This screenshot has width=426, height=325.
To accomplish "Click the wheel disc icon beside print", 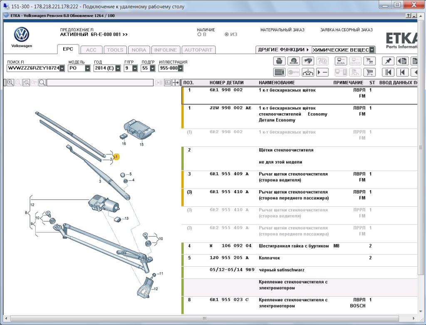I will [x=293, y=61].
